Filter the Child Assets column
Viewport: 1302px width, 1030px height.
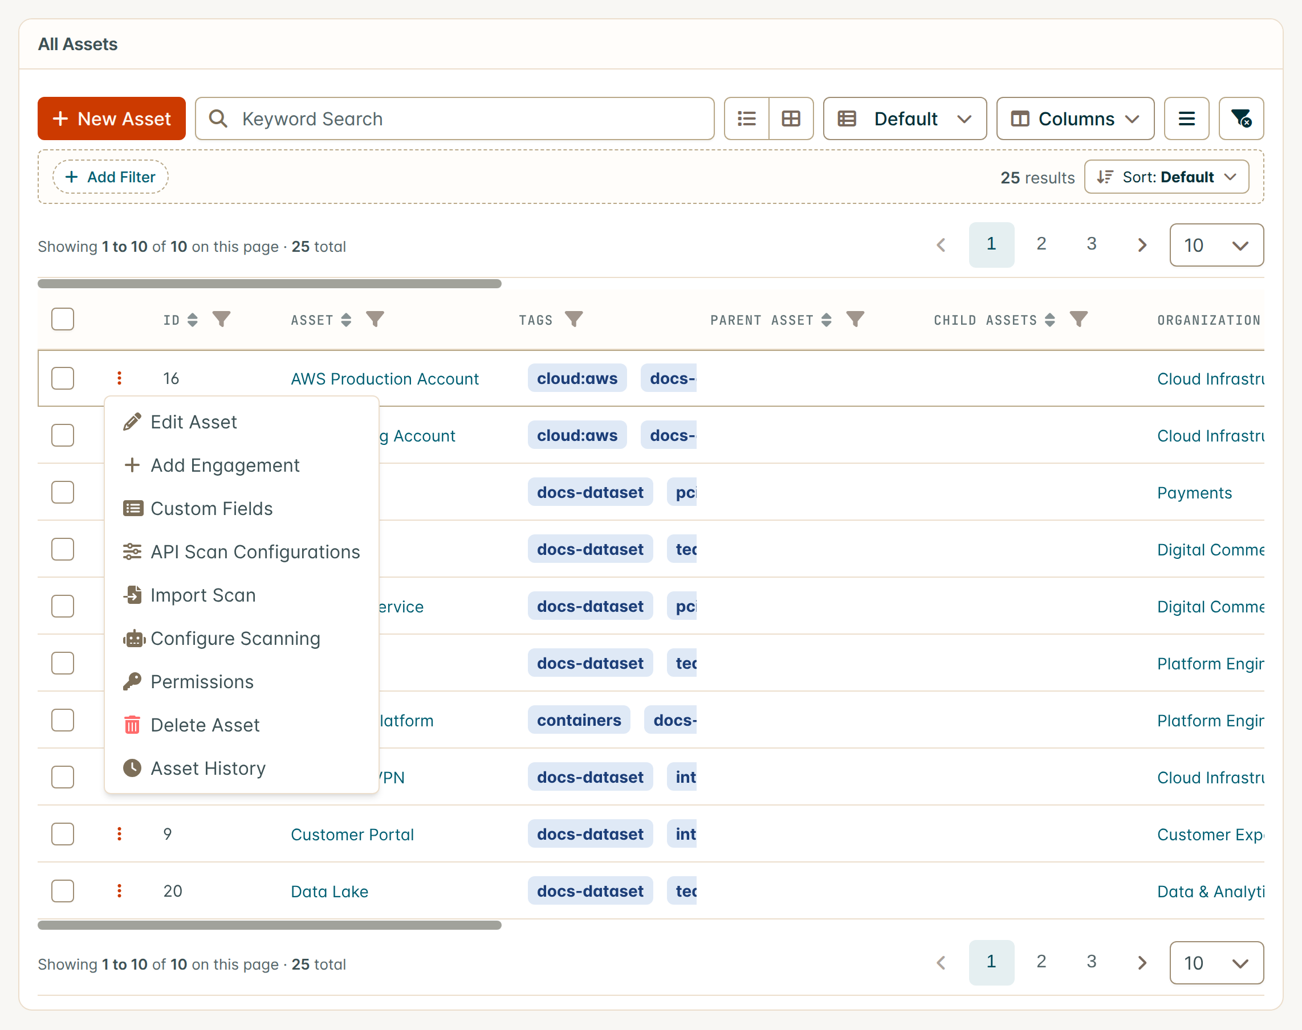[x=1078, y=319]
